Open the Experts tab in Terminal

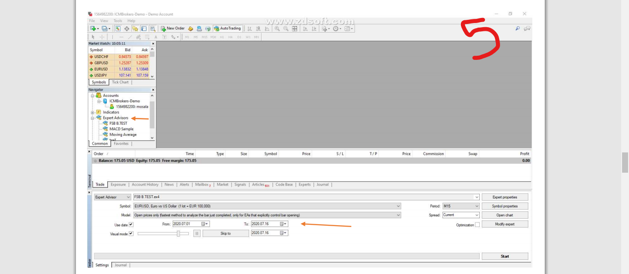coord(304,185)
